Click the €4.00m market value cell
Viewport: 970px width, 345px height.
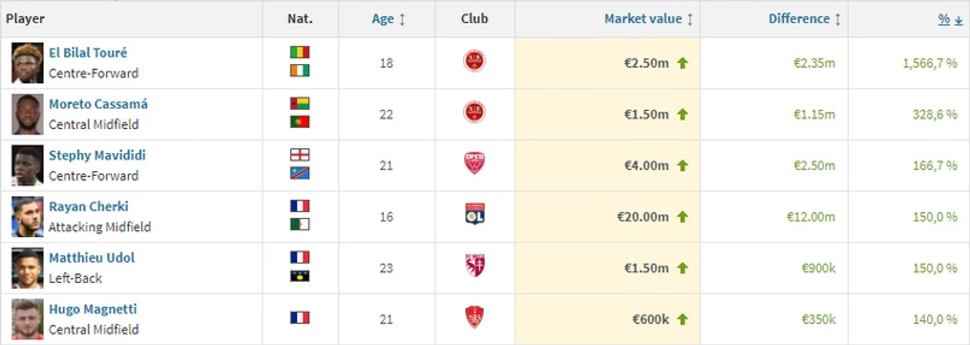pos(646,166)
